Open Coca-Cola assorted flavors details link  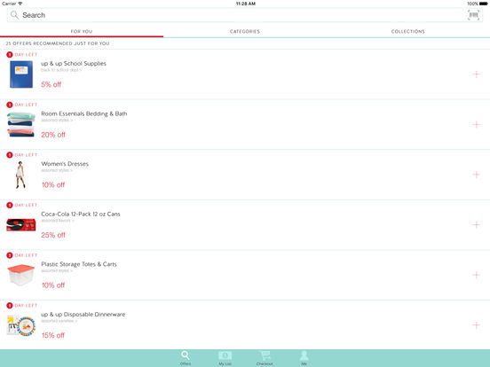point(58,221)
